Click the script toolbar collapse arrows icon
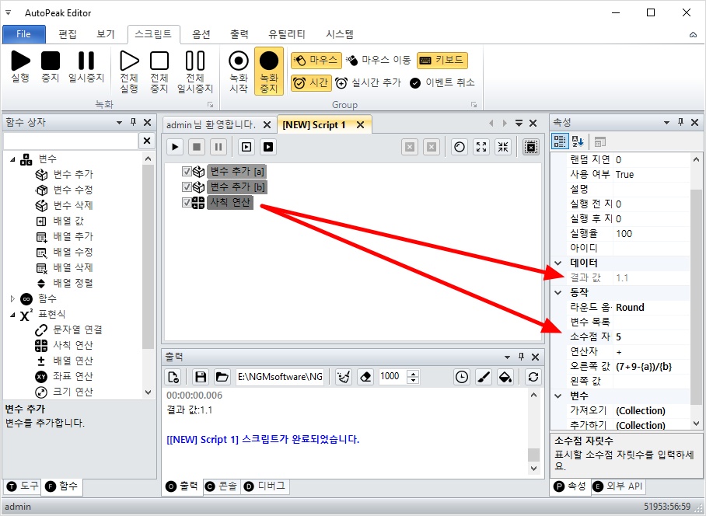Screen dimensions: 706x516 (x=503, y=147)
